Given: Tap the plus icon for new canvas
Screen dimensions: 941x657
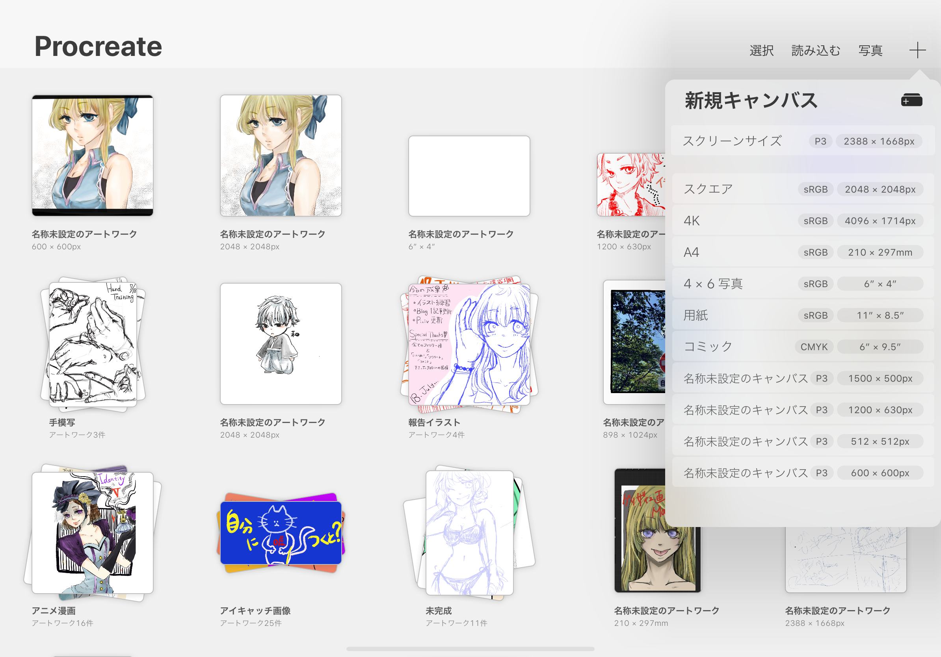Looking at the screenshot, I should (917, 50).
